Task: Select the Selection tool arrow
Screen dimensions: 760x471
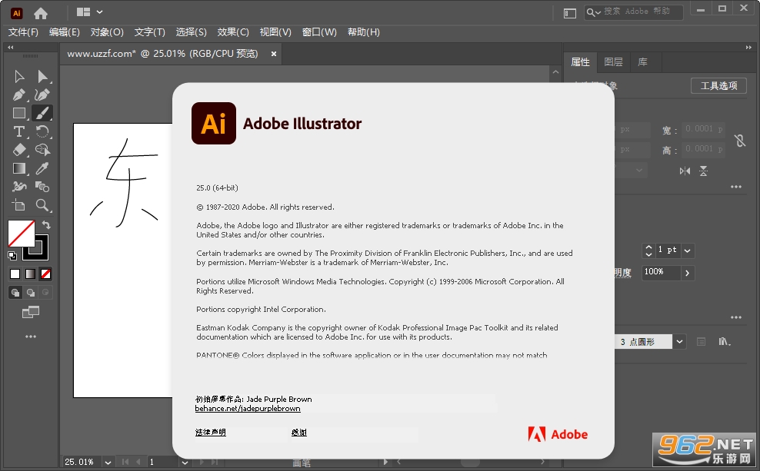Action: (x=19, y=77)
